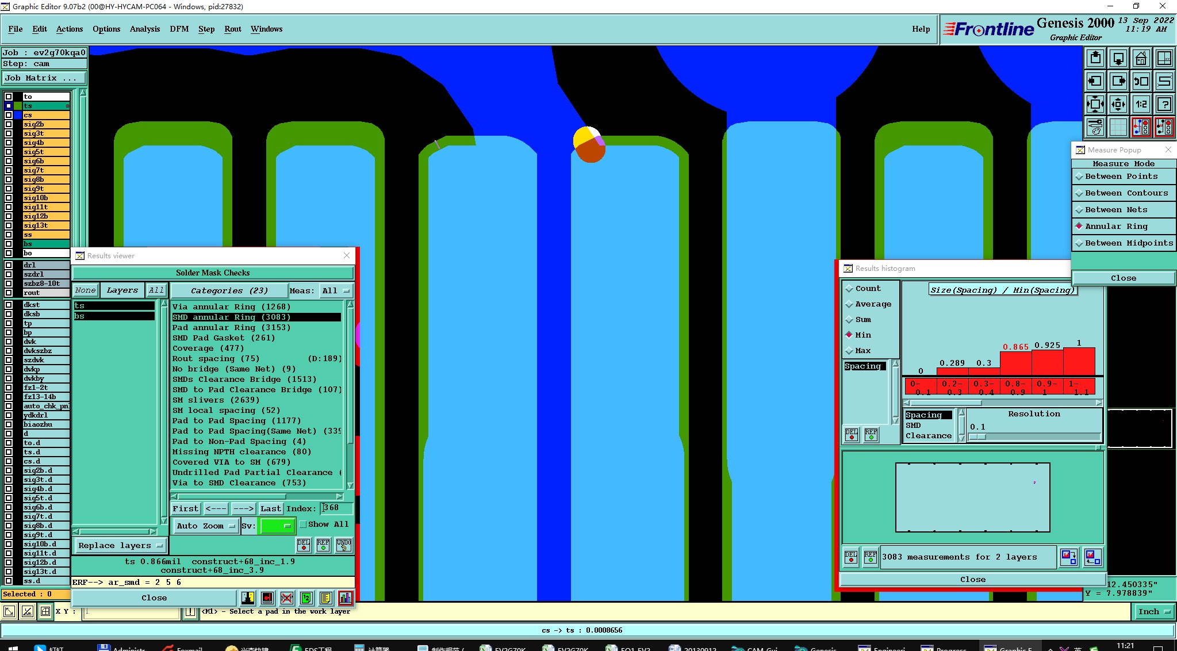Viewport: 1177px width, 651px height.
Task: Enable the Show All checkbox
Action: point(303,524)
